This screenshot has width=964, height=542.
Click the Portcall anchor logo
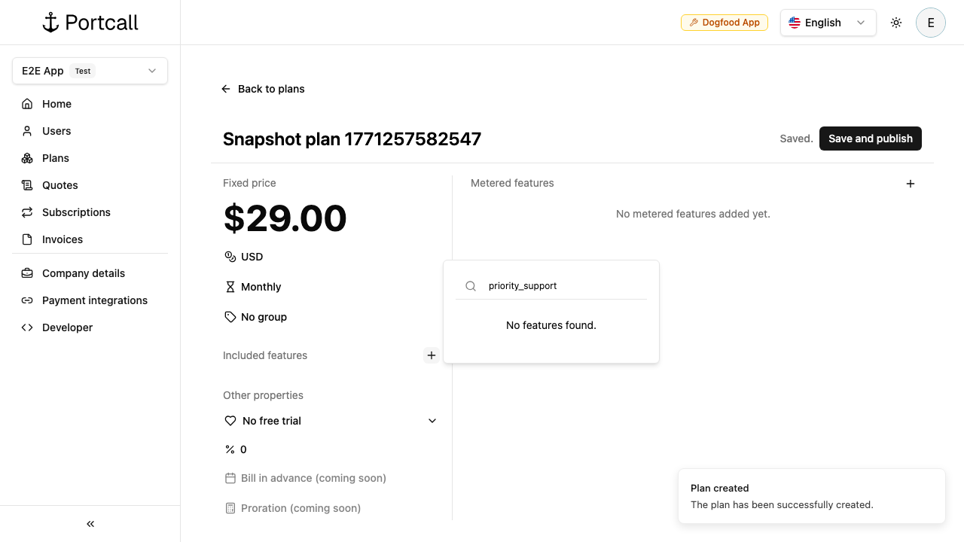pos(50,23)
